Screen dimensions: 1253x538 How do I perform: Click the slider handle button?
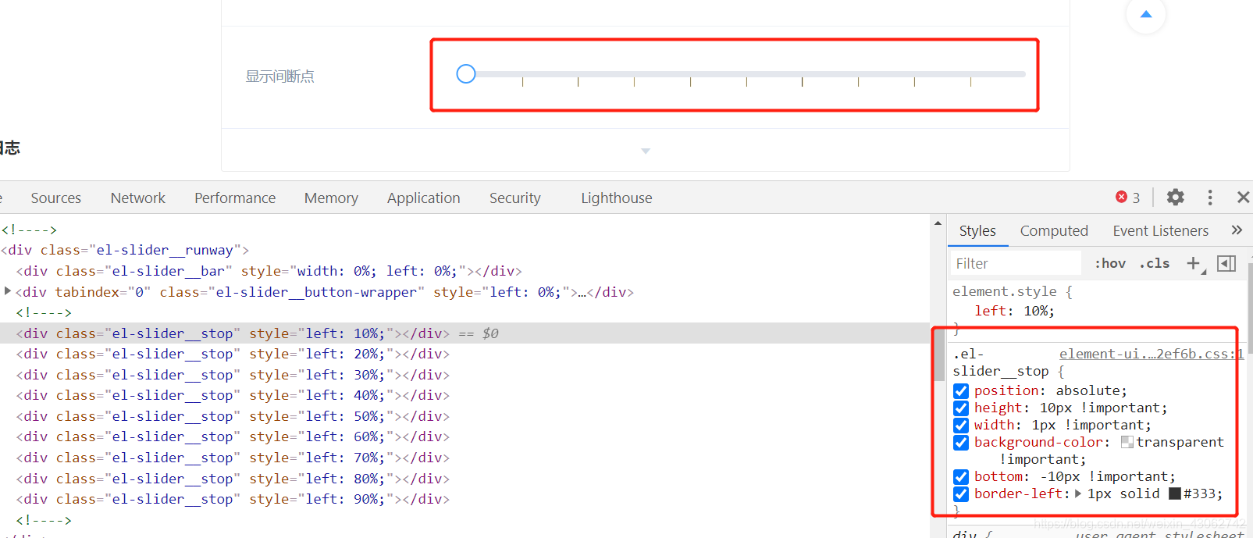[466, 74]
